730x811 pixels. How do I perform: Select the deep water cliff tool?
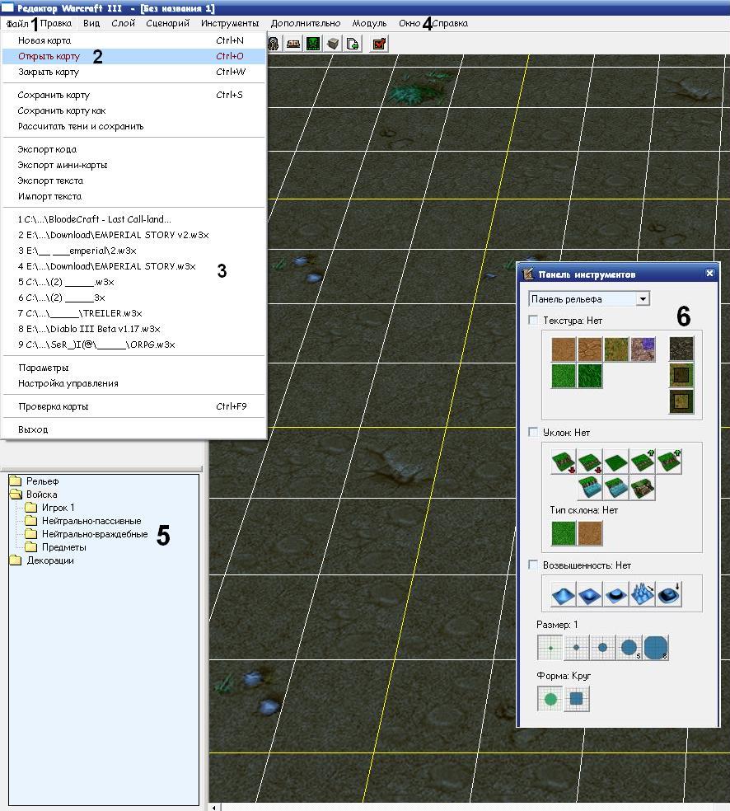pos(590,488)
